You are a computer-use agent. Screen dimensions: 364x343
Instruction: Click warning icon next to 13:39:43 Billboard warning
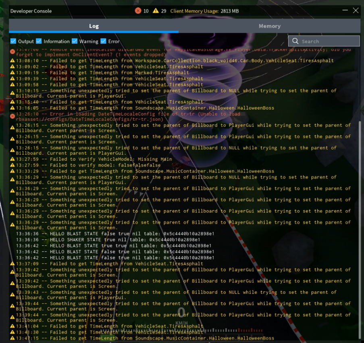click(12, 293)
